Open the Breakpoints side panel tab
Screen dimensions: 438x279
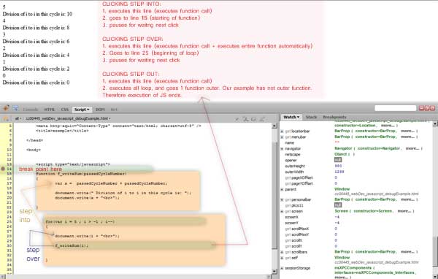[334, 117]
